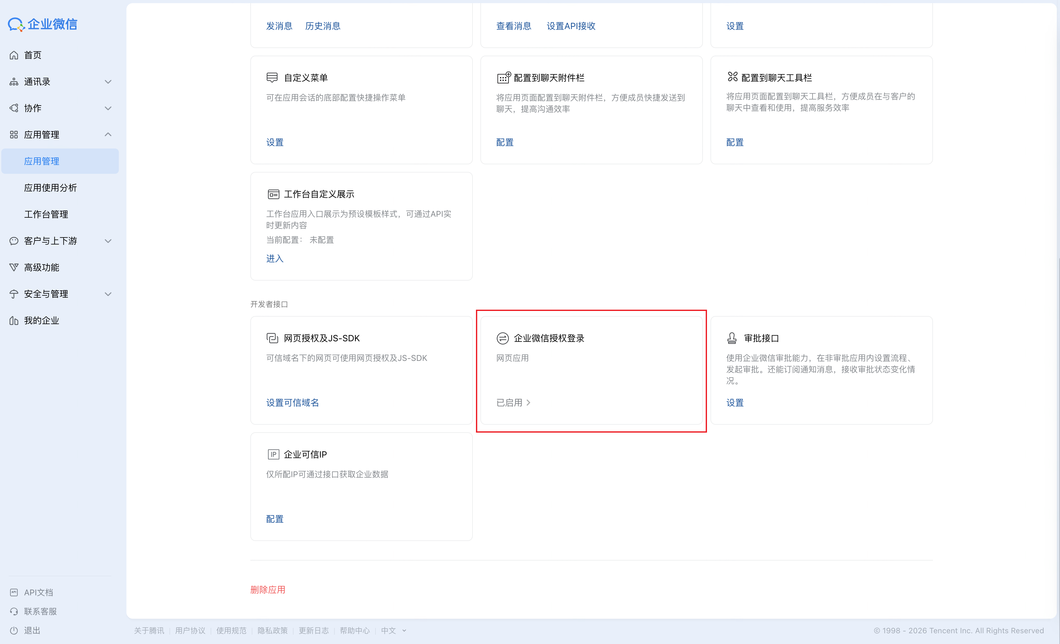The image size is (1060, 644).
Task: Click the 通讯录 org-chart icon
Action: (x=14, y=82)
